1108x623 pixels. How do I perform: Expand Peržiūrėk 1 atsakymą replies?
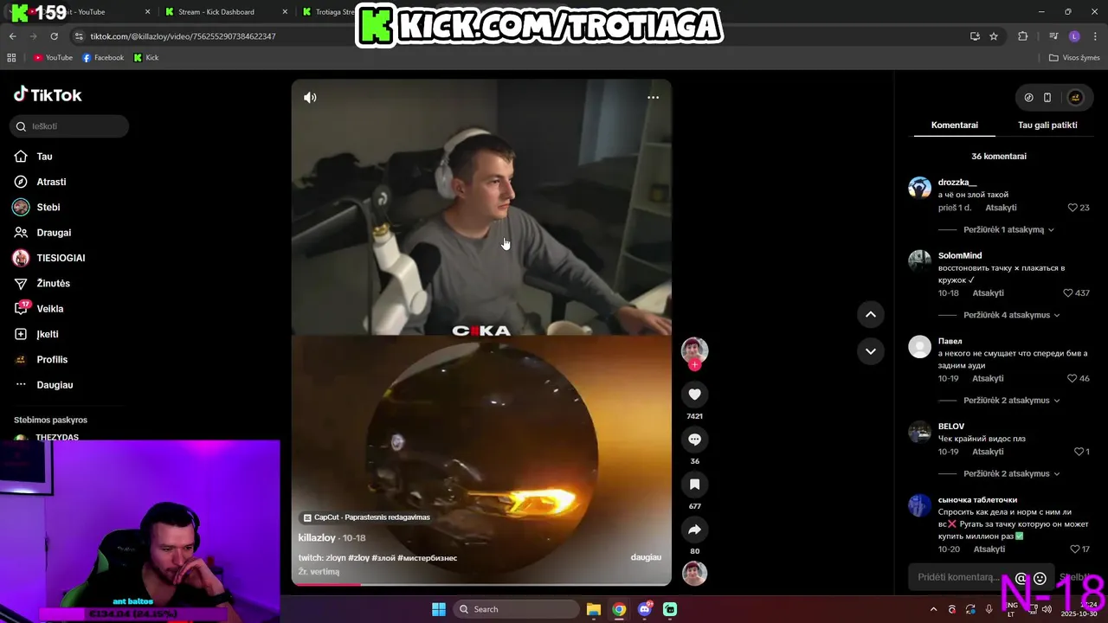(1008, 230)
